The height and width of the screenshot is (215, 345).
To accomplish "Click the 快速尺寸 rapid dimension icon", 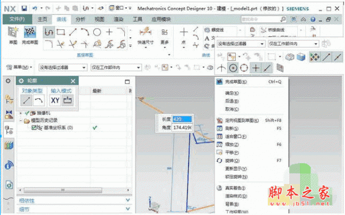I will tap(145, 32).
